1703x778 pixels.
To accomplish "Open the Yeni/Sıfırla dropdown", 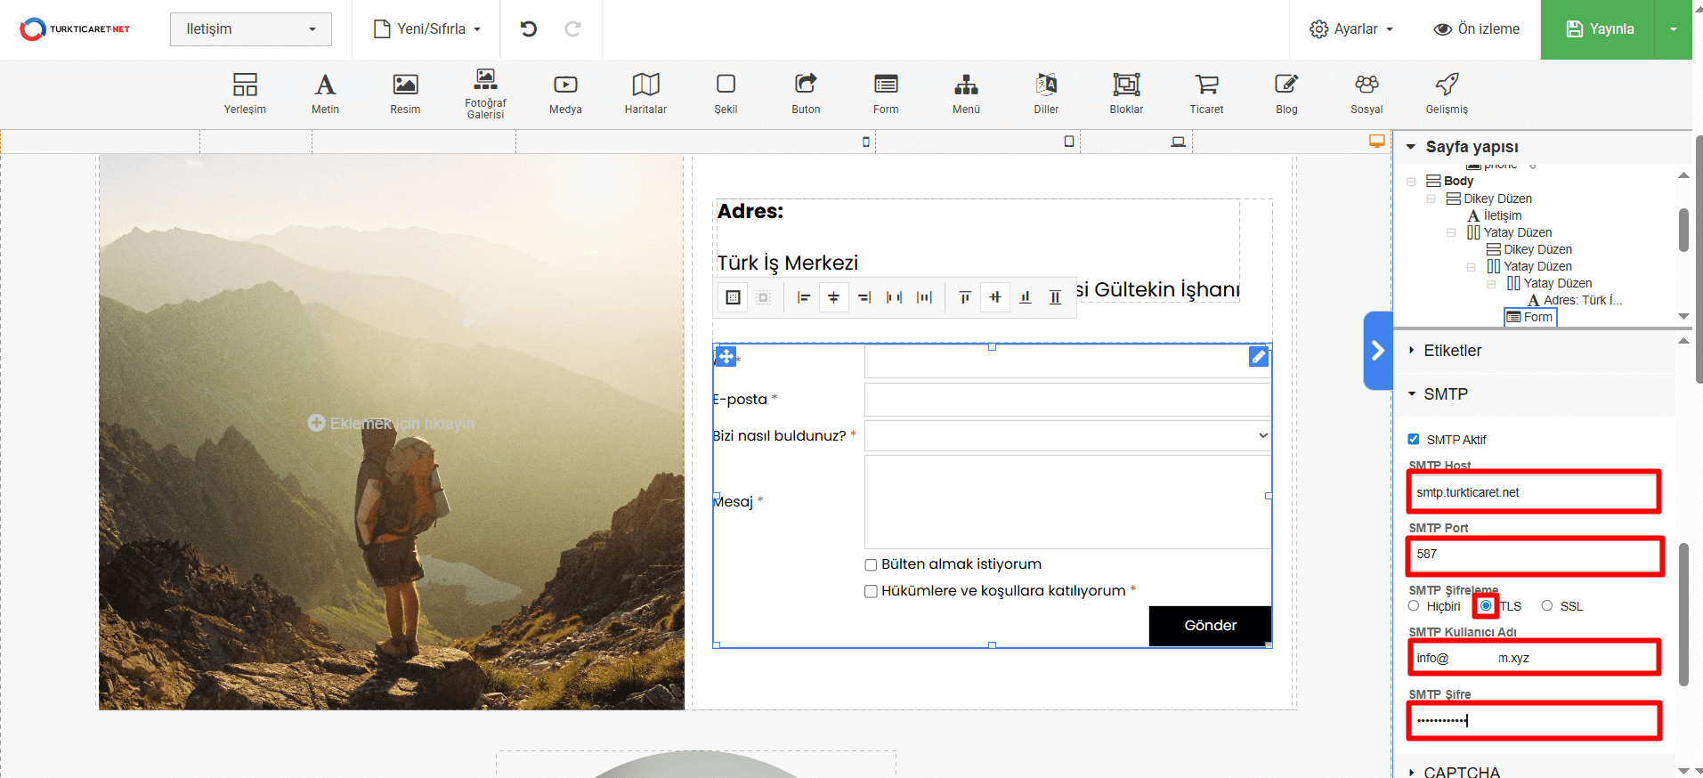I will (427, 28).
